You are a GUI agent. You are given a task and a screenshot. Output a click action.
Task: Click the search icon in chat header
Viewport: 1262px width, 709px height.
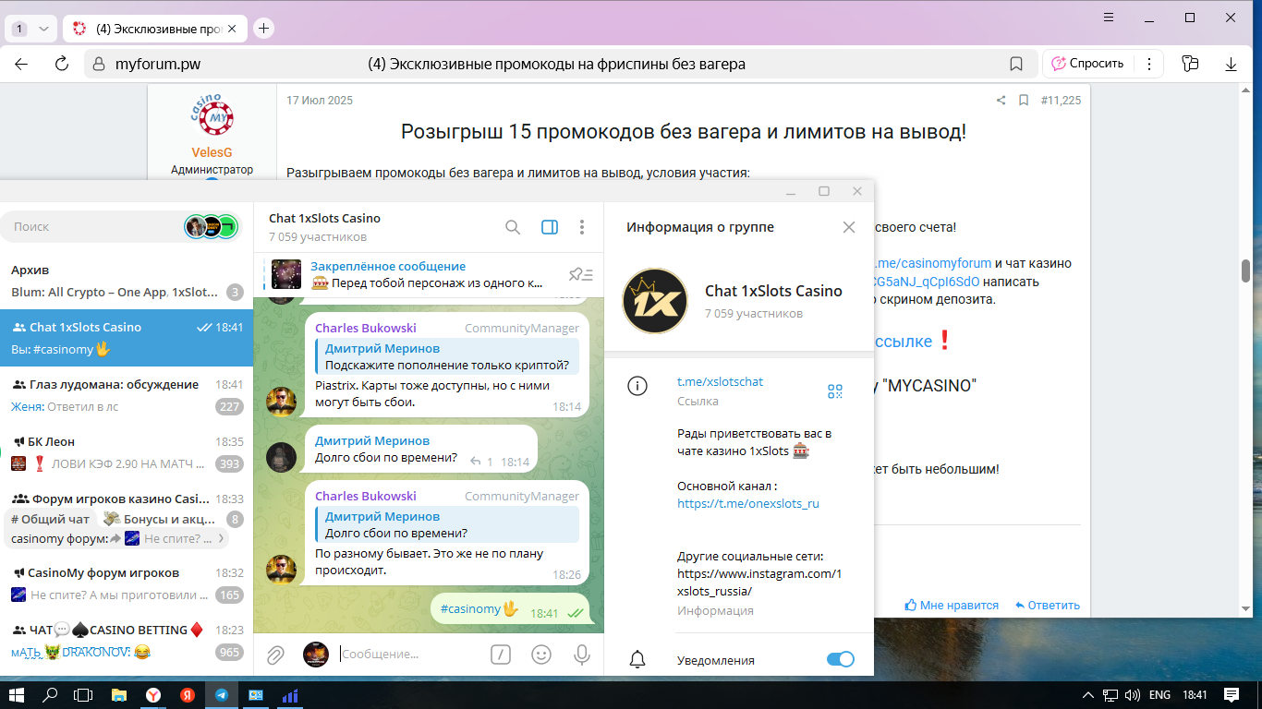513,227
